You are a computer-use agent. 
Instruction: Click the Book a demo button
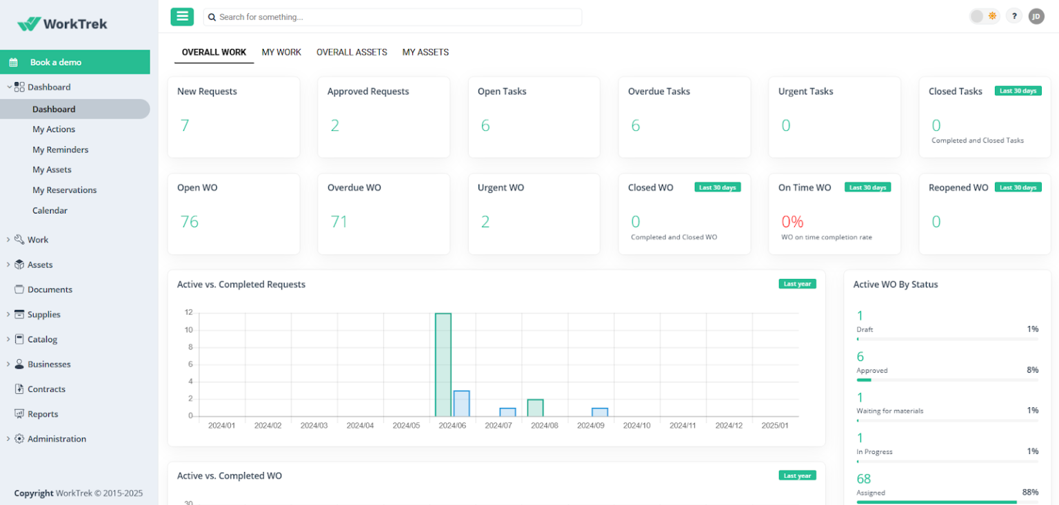pyautogui.click(x=75, y=61)
